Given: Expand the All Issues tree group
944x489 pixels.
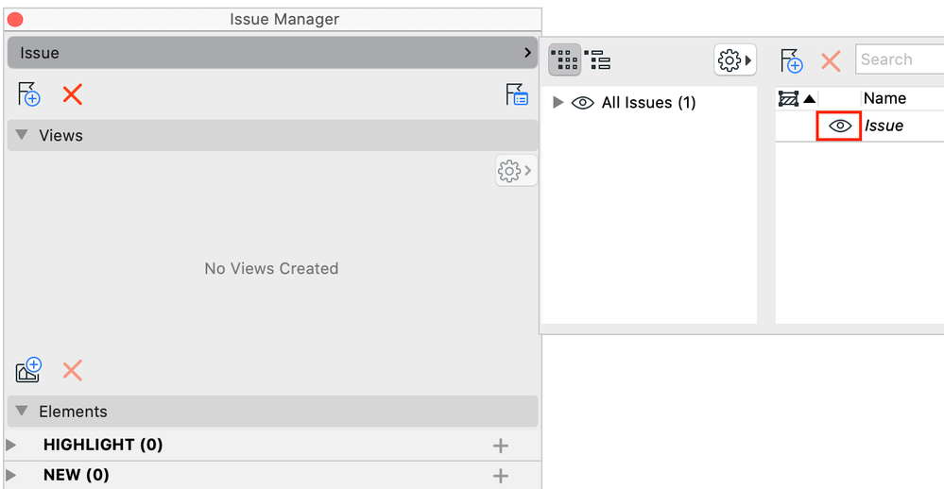Looking at the screenshot, I should [x=558, y=103].
